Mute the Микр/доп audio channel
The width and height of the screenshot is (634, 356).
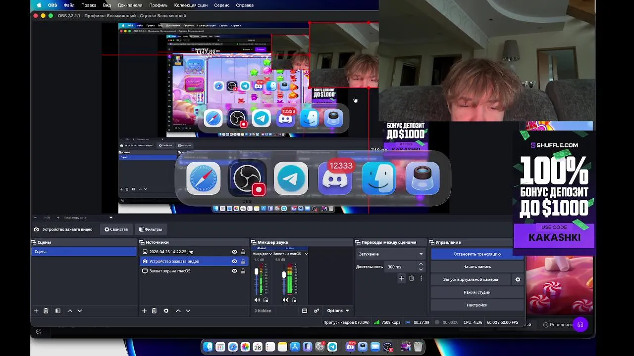click(257, 300)
